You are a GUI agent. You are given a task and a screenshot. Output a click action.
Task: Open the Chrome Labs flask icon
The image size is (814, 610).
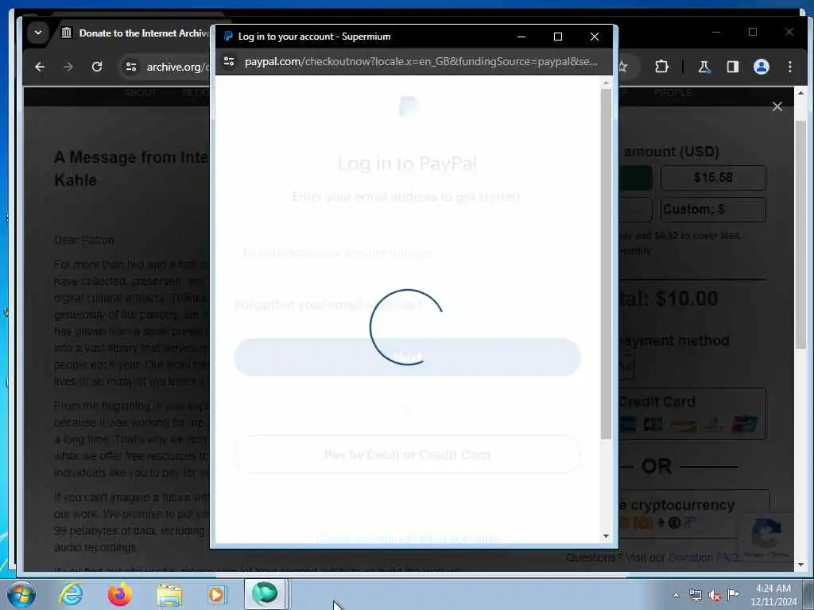tap(704, 67)
